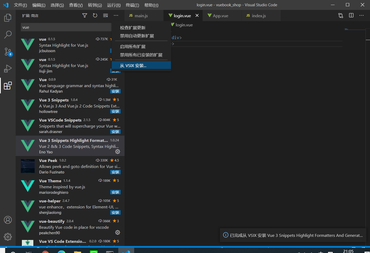The height and width of the screenshot is (253, 370).
Task: Open the settings gear for Vue 3 Snippets Highlight
Action: pyautogui.click(x=118, y=151)
